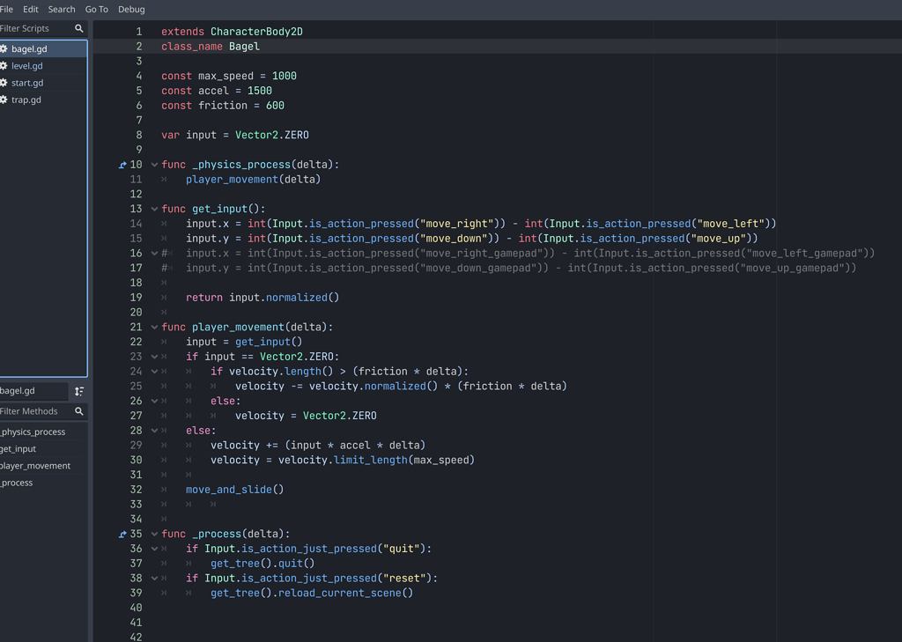Screen dimensions: 902x642
Task: Click the script gear icon next to trap.gd
Action: pos(5,100)
